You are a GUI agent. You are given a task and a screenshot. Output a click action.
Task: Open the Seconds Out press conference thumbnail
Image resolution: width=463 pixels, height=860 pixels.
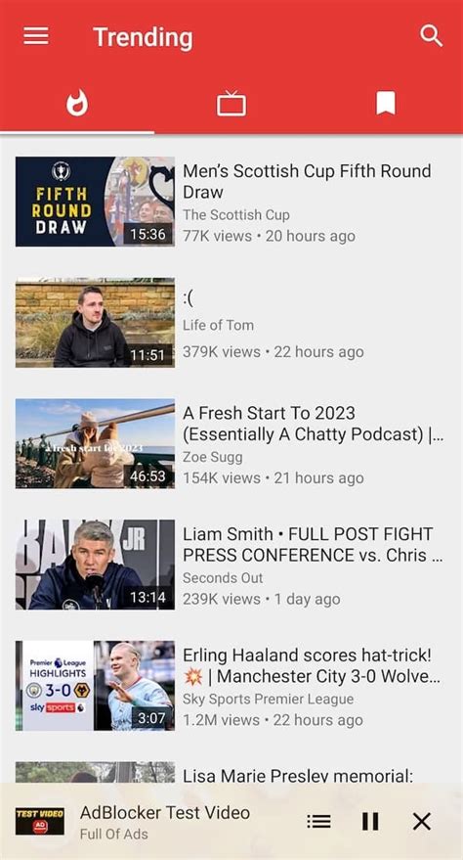[x=95, y=565]
